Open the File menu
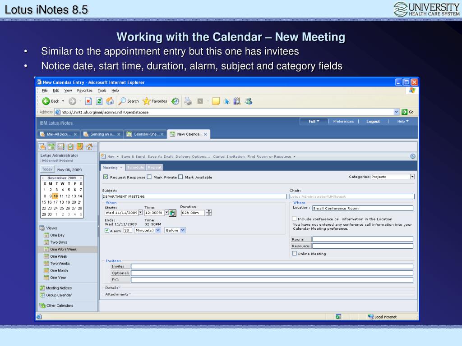 point(45,91)
